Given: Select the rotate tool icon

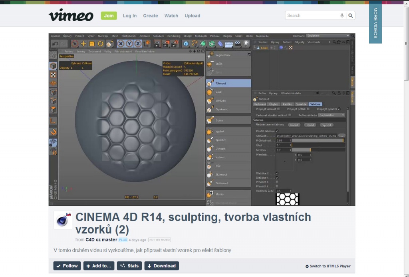Looking at the screenshot, I should (x=100, y=44).
